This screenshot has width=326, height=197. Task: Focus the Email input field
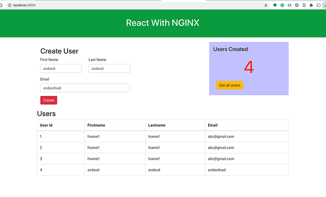point(85,88)
